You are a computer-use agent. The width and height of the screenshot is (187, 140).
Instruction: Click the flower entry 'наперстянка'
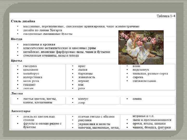[33, 77]
